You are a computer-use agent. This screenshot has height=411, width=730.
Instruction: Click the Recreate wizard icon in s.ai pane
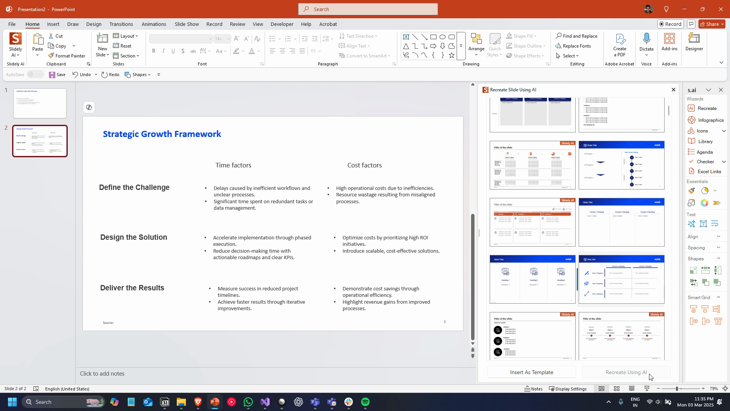tap(691, 108)
